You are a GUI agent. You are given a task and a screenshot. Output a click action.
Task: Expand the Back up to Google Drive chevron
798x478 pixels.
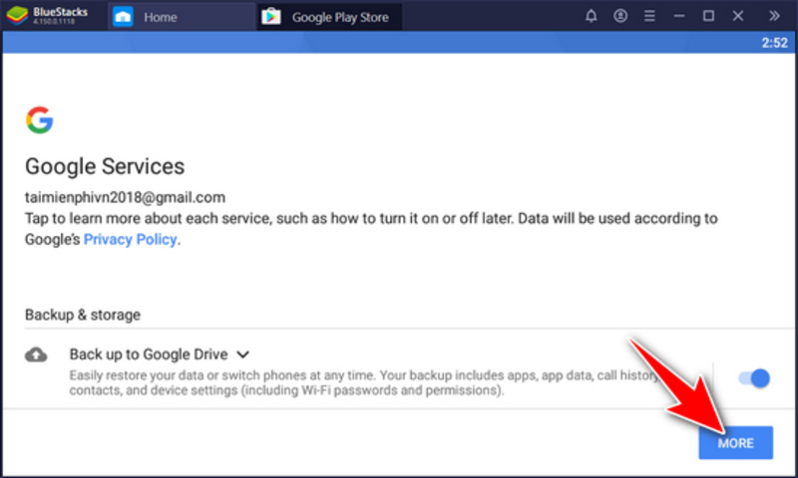coord(242,354)
